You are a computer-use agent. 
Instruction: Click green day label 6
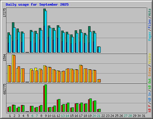click(x=32, y=116)
